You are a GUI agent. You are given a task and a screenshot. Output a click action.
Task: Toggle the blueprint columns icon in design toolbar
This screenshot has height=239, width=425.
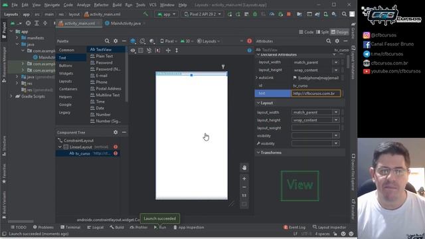coord(141,50)
